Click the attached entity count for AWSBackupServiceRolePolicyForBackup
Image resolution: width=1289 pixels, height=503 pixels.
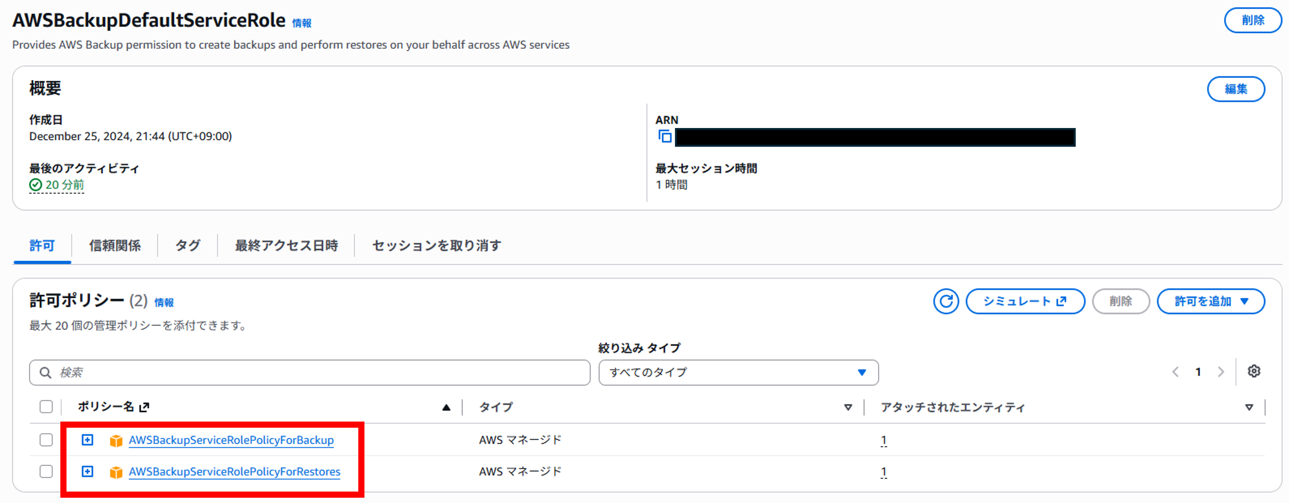884,440
